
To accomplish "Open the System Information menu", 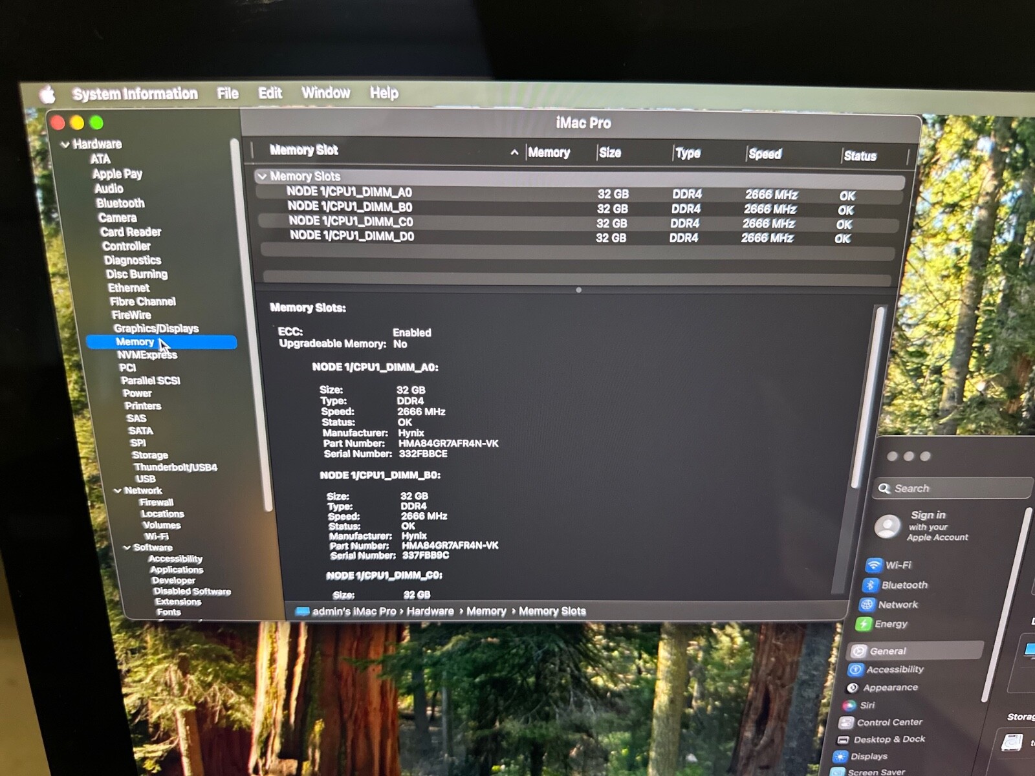I will tap(135, 94).
